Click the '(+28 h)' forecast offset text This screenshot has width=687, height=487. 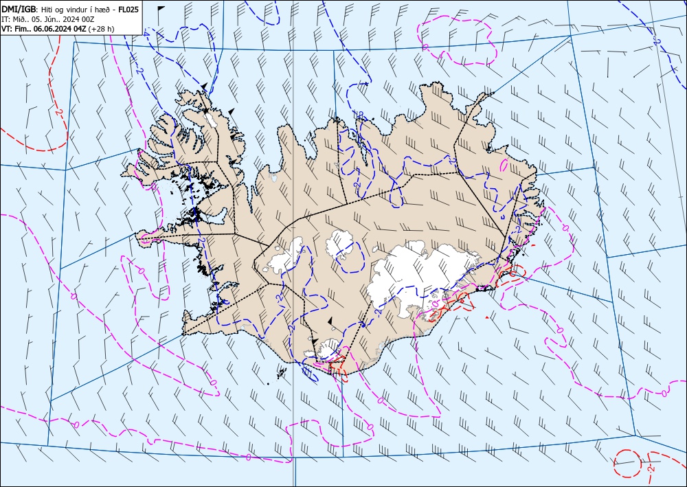102,28
